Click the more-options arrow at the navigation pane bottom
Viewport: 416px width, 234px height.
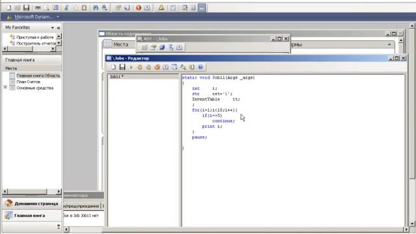[58, 226]
